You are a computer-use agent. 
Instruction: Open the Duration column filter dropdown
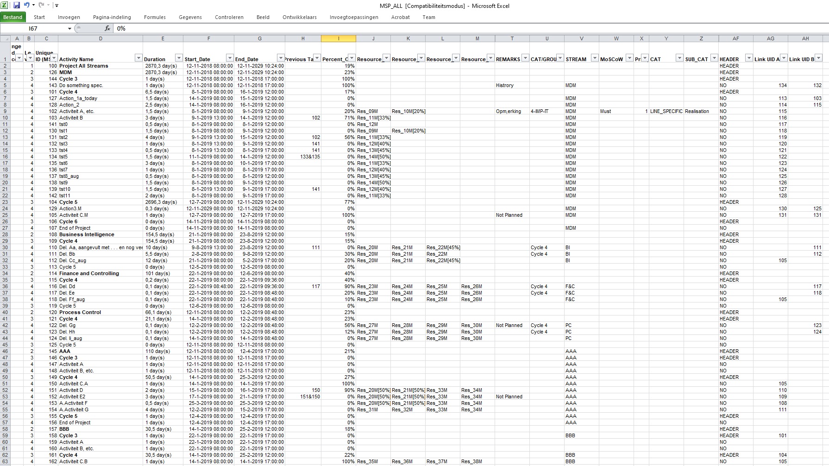178,58
